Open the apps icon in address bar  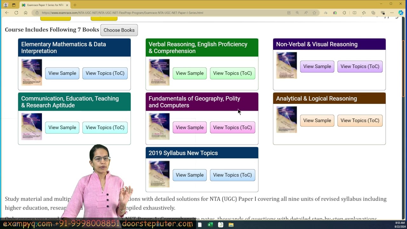289,13
